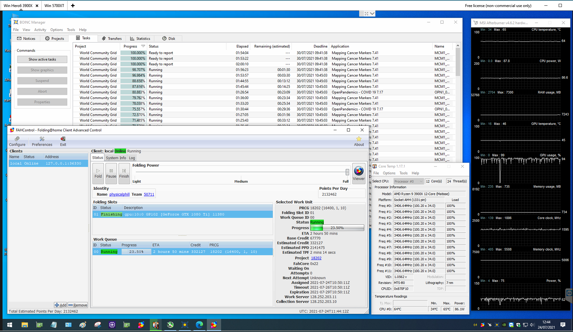Open the network tray icon
Image resolution: width=573 pixels, height=332 pixels.
coord(525,325)
